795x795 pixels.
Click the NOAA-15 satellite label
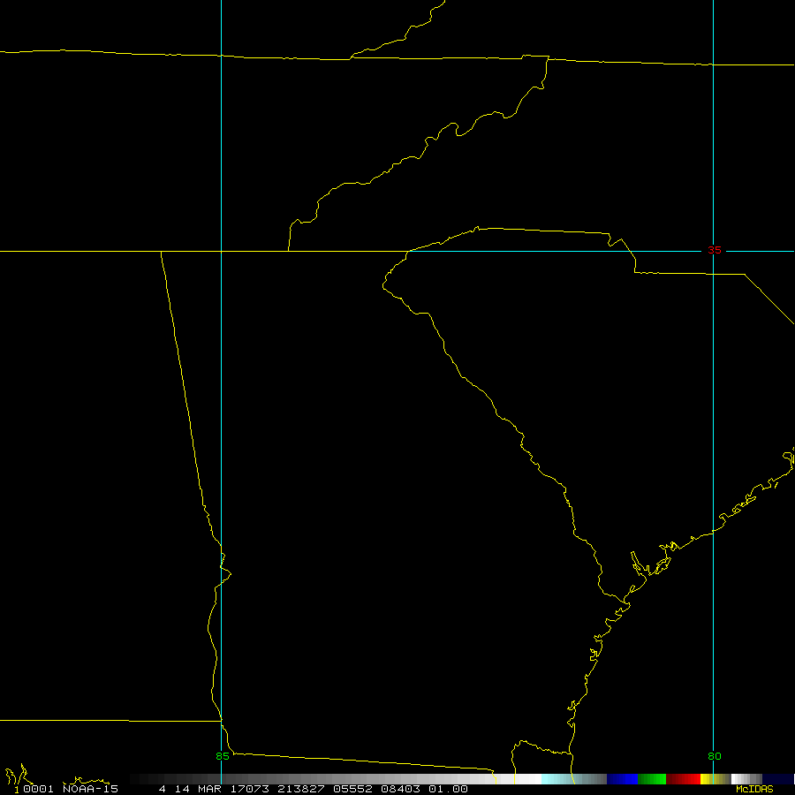(x=90, y=789)
